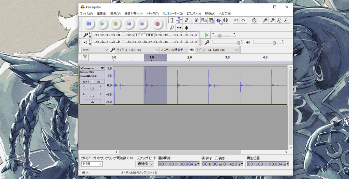Cut selection with the scissors icon

196,20
